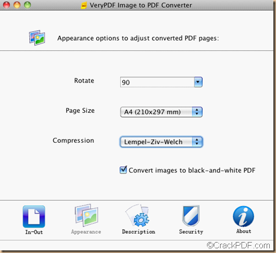Click the VeryPDF title bar app icon
Image resolution: width=276 pixels, height=253 pixels.
point(84,5)
